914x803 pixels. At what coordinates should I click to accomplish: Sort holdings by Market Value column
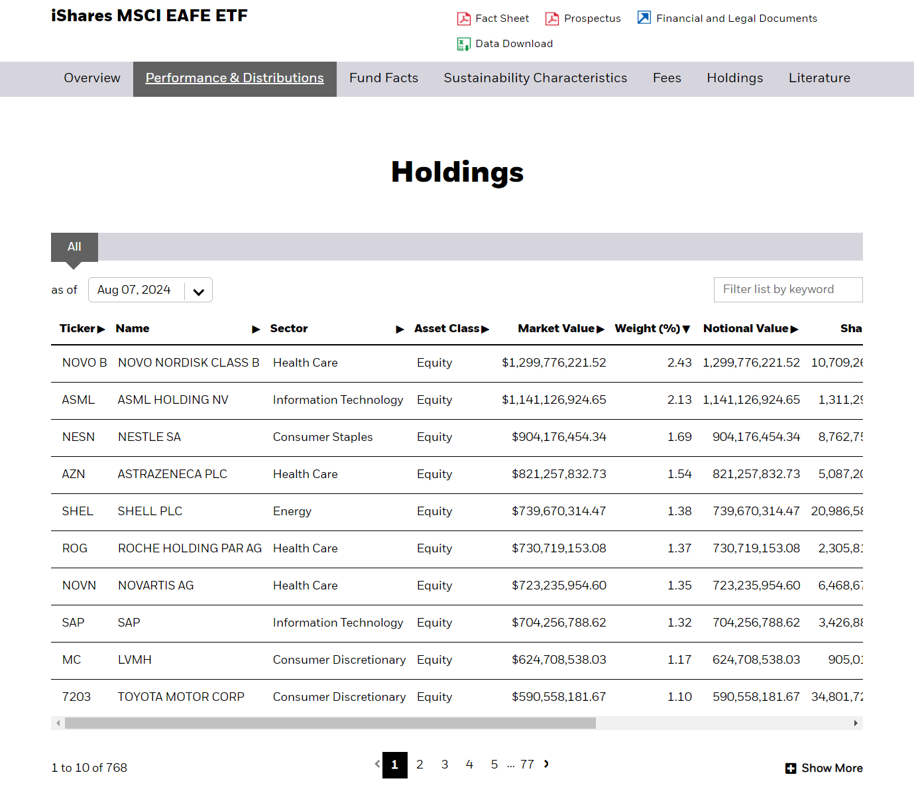click(x=560, y=329)
